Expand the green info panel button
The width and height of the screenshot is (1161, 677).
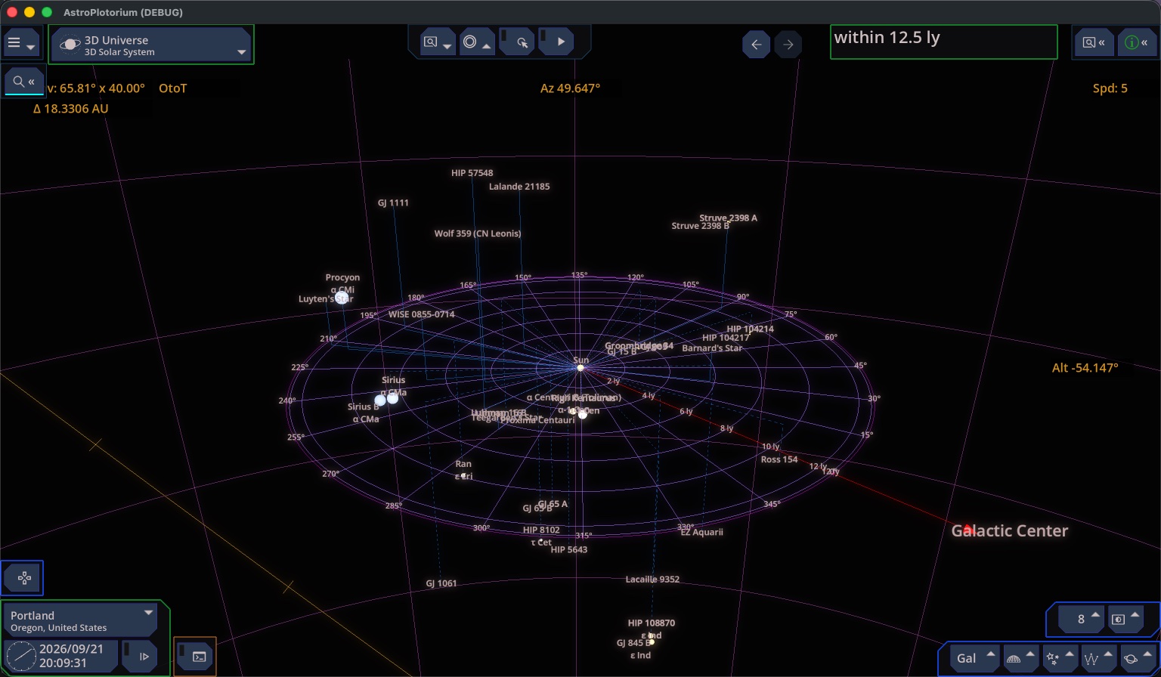click(1136, 42)
